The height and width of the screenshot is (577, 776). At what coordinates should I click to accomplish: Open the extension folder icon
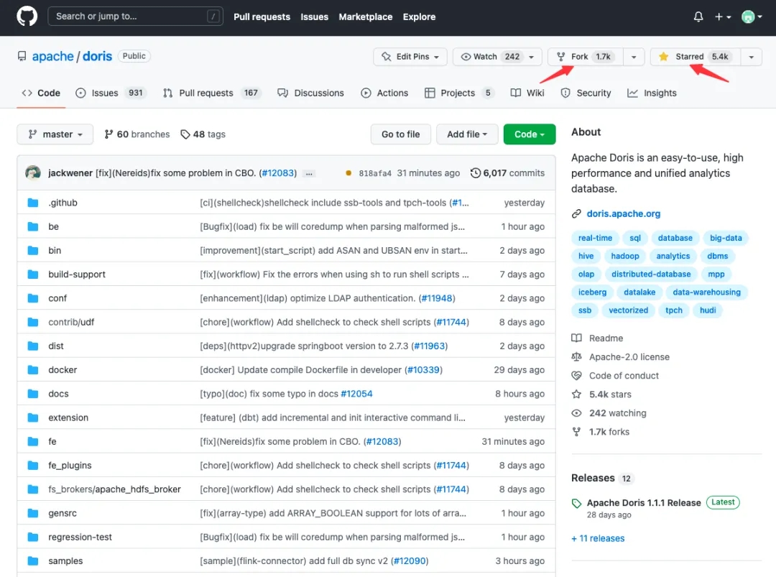click(x=33, y=417)
